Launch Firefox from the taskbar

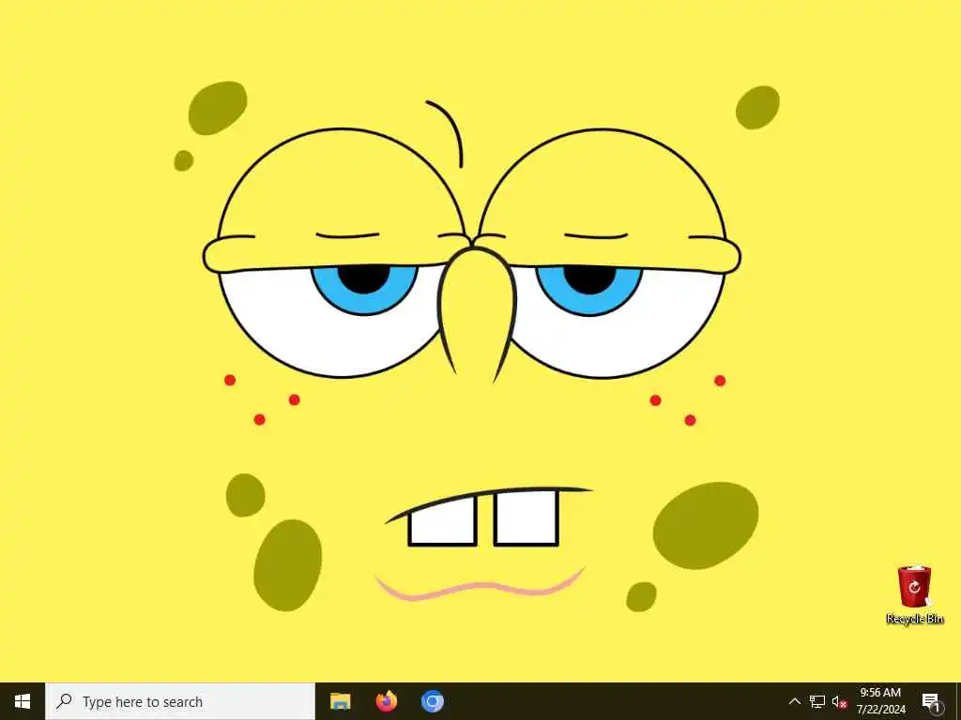point(386,701)
